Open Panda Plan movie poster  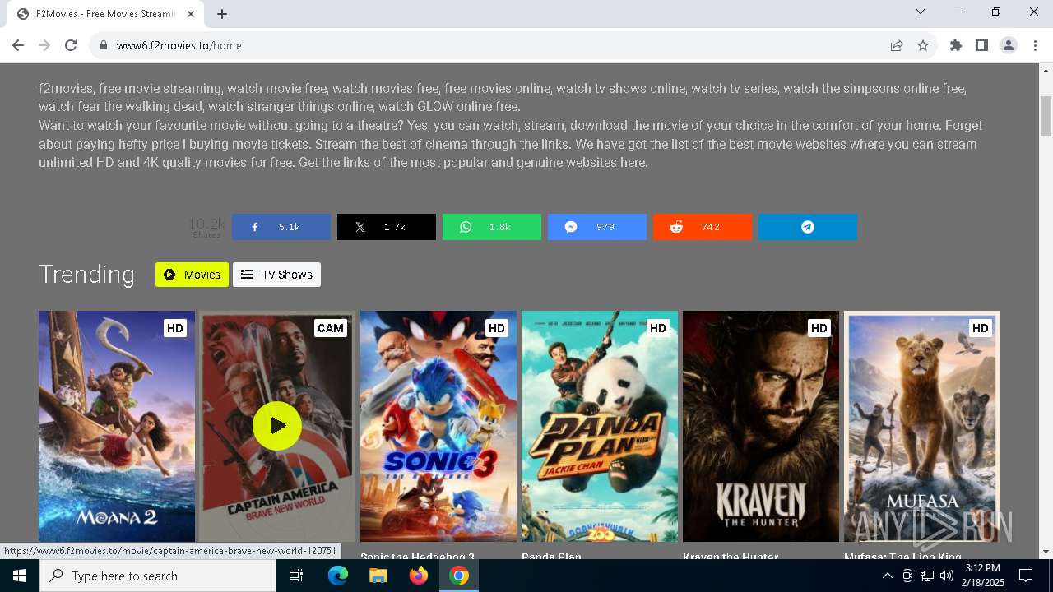(x=600, y=426)
